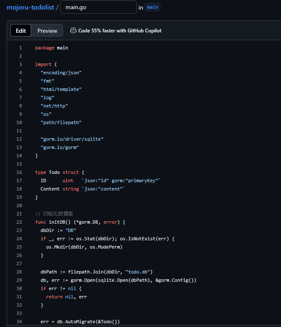
Task: Click the 'if err != nil {' line
Action: click(61, 288)
